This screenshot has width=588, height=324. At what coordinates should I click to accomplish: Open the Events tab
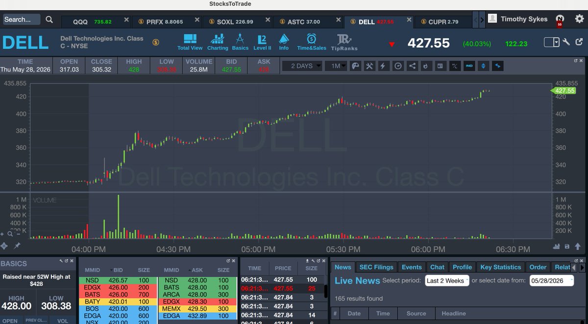[412, 267]
